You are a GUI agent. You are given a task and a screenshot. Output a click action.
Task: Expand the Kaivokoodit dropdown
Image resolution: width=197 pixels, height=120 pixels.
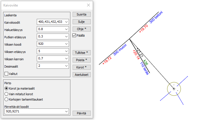click(66, 22)
